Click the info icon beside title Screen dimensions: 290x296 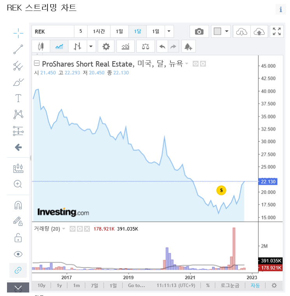coord(281,9)
